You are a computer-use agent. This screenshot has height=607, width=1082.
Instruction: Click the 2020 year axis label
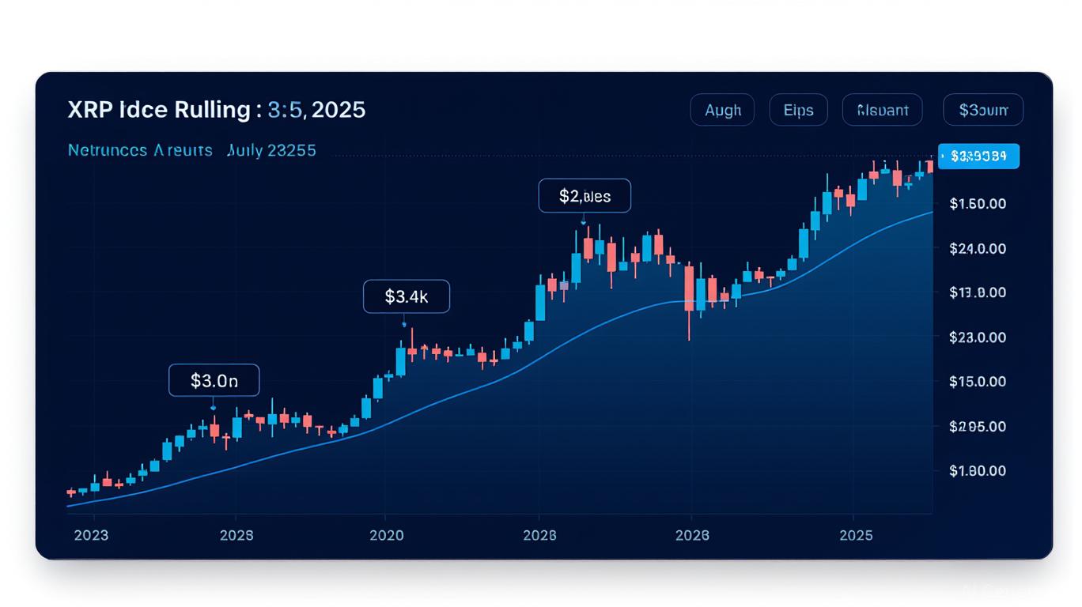pos(386,535)
